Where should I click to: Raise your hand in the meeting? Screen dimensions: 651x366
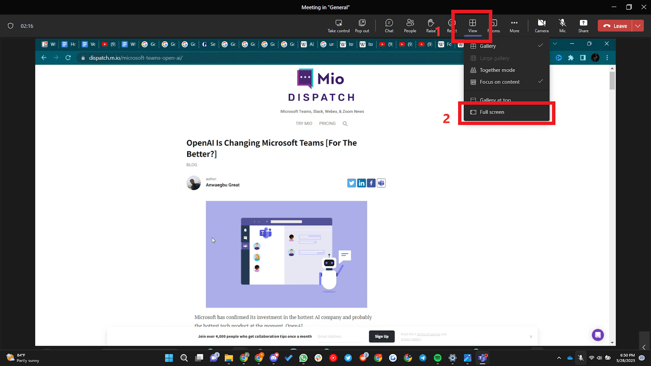click(431, 25)
